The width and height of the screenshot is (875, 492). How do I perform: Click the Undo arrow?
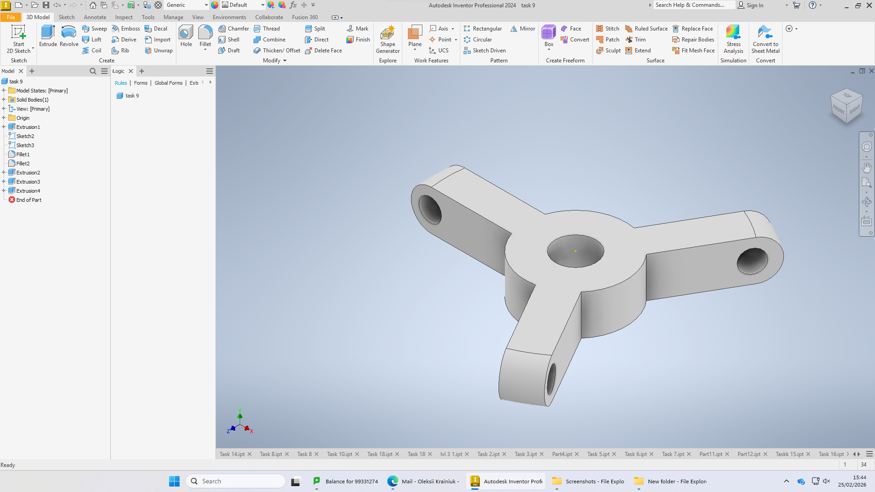click(57, 5)
